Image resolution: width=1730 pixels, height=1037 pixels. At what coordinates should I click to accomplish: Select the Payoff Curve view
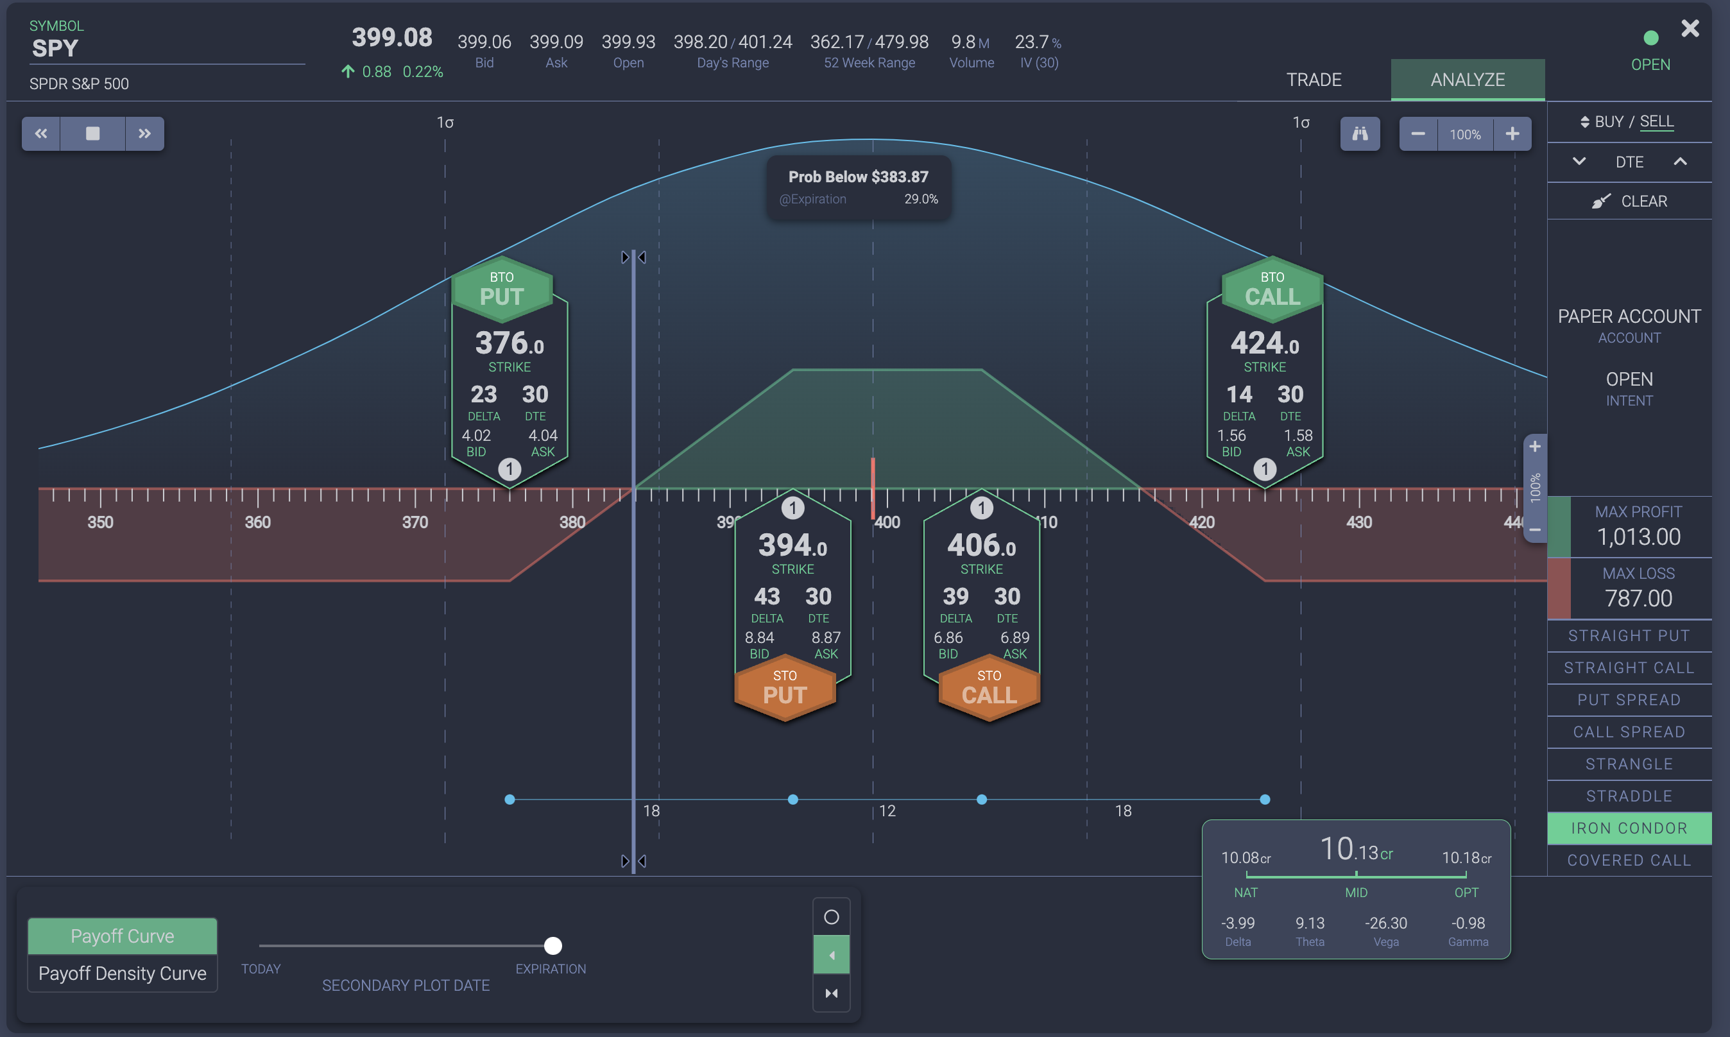coord(123,936)
